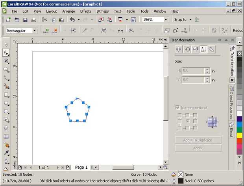Open the Object Properties docker tab
Image resolution: width=244 pixels, height=186 pixels.
point(231,103)
